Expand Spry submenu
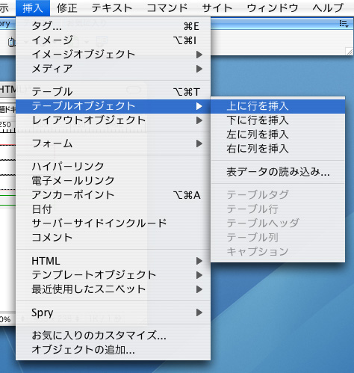 (x=114, y=312)
